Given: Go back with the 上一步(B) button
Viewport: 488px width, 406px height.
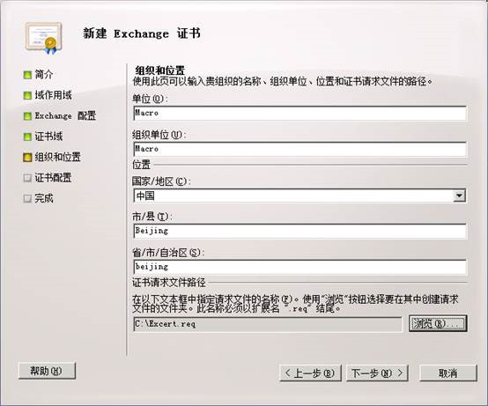Looking at the screenshot, I should [310, 373].
